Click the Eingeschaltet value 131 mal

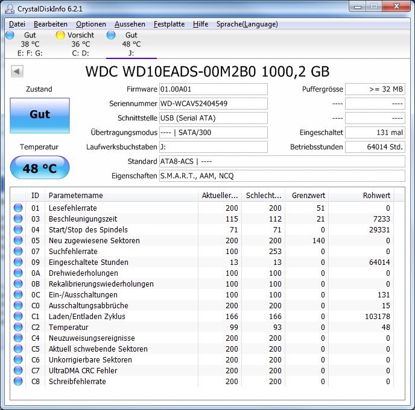(375, 132)
